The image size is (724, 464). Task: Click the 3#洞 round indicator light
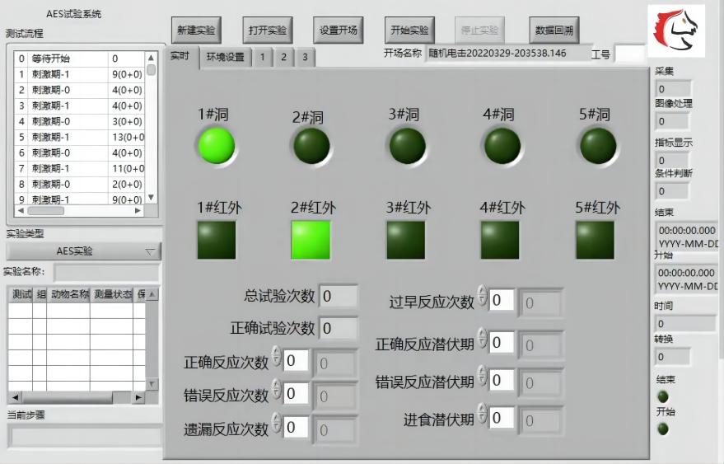407,146
